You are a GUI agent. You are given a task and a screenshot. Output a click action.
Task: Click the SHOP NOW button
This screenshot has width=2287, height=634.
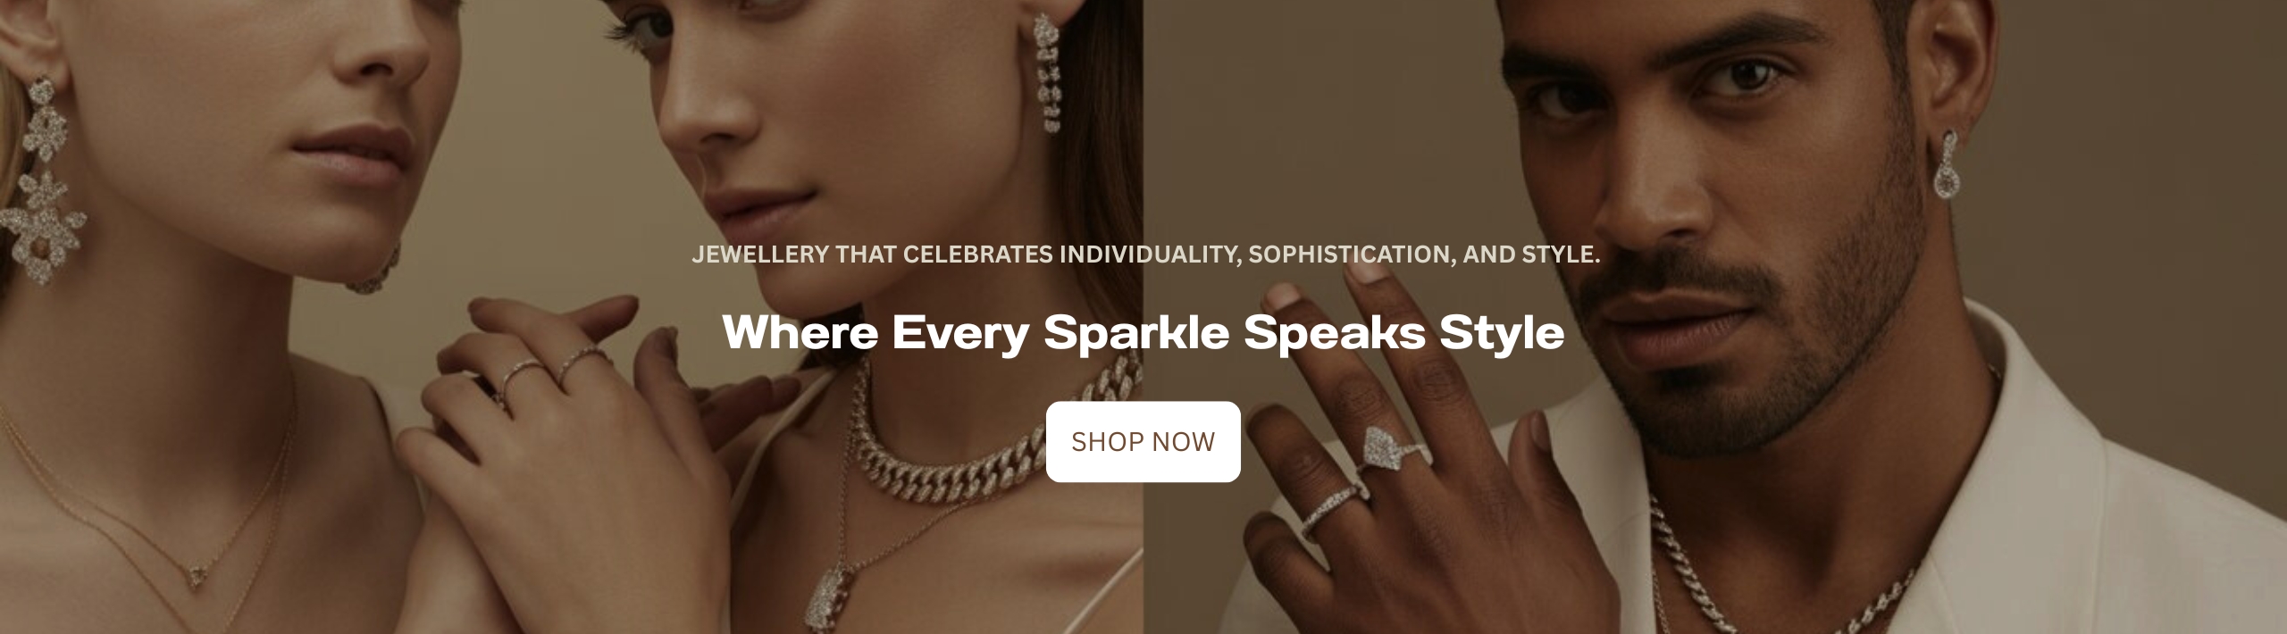click(x=1143, y=442)
